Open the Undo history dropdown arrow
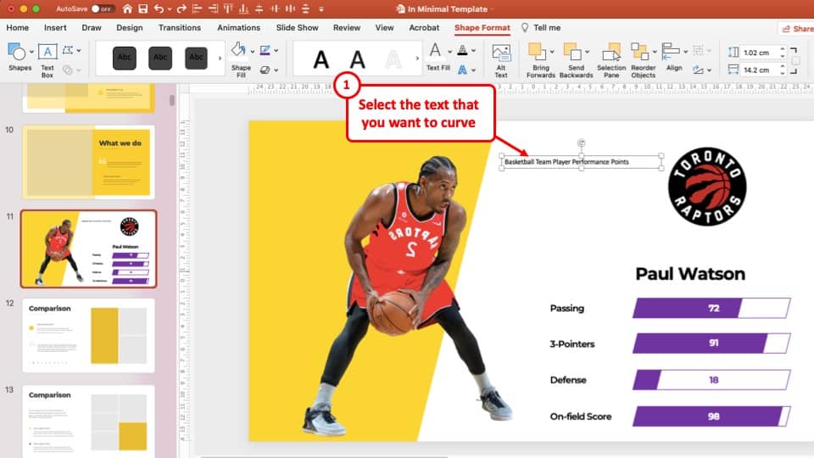 170,9
